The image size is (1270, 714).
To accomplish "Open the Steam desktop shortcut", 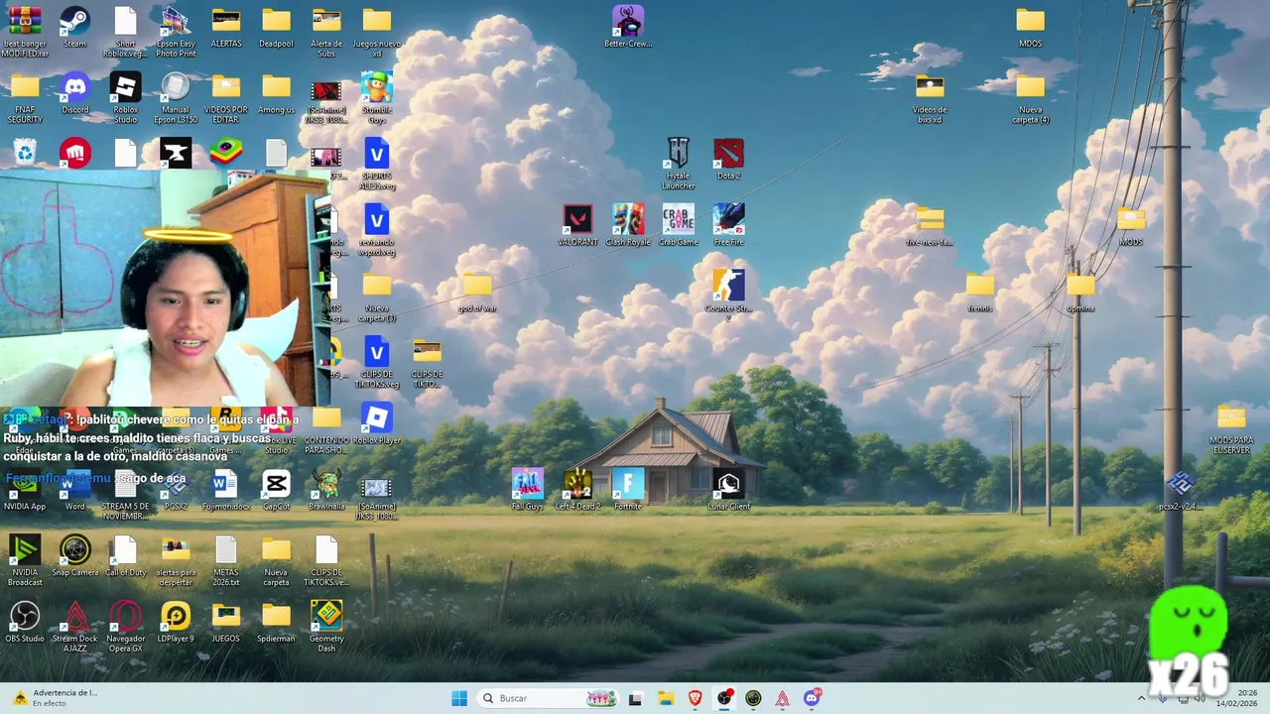I will (74, 27).
